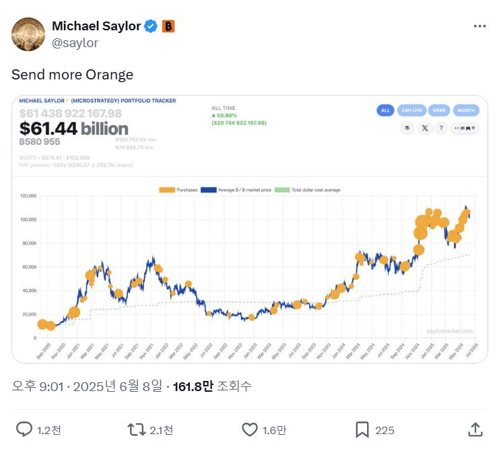Select the WEEK range tab
Viewport: 501px width, 455px height.
[x=439, y=110]
